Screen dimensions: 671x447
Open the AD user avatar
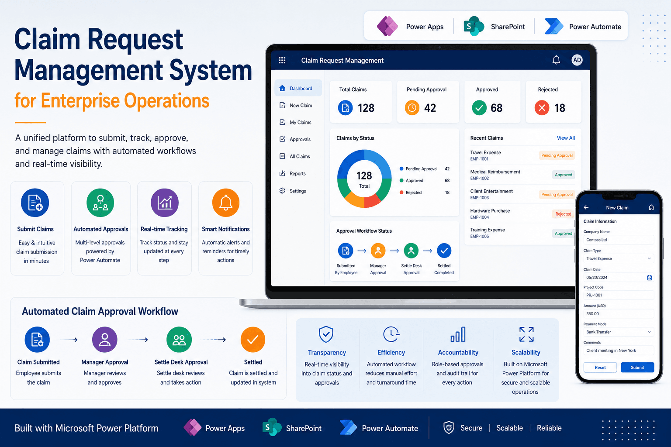tap(577, 60)
